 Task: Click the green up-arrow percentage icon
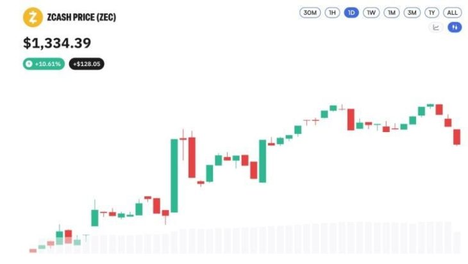point(29,64)
